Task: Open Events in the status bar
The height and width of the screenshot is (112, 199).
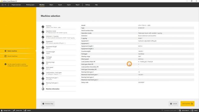Action: [194, 110]
